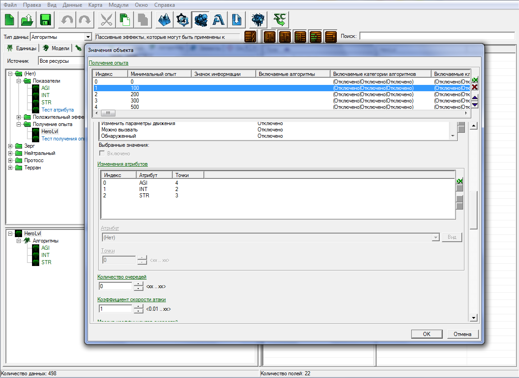Click the 'Изменения атрибутов' field link
Image resolution: width=519 pixels, height=378 pixels.
tap(123, 164)
